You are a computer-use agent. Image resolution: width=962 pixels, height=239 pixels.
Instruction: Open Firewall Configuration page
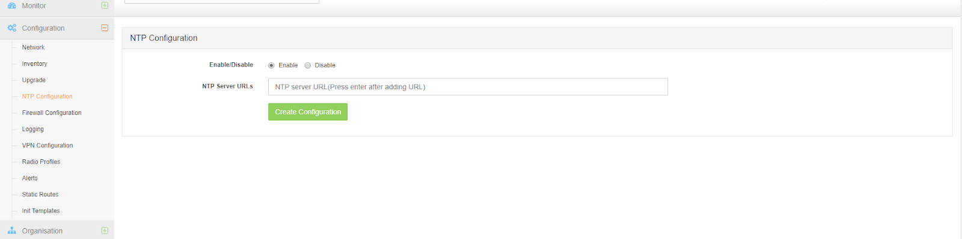click(52, 113)
